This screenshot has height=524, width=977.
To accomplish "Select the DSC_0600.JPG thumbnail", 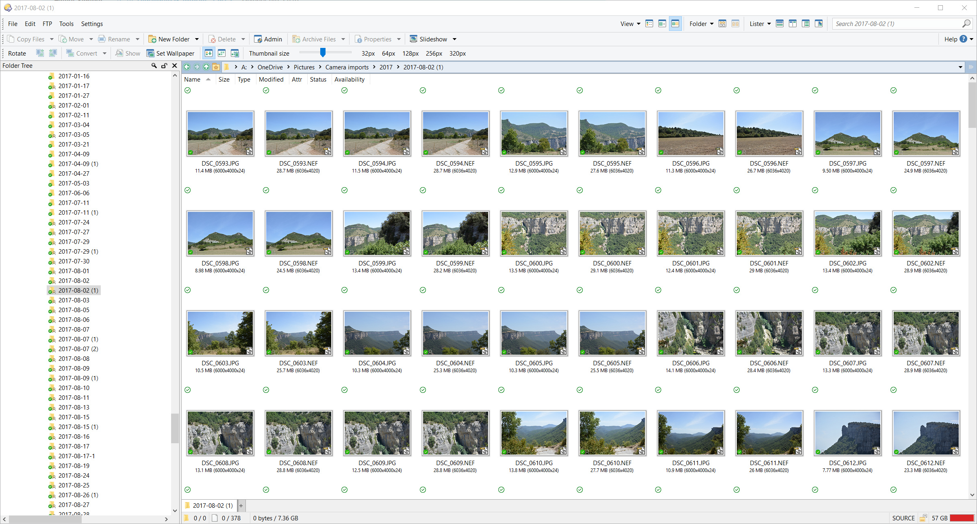I will point(534,233).
